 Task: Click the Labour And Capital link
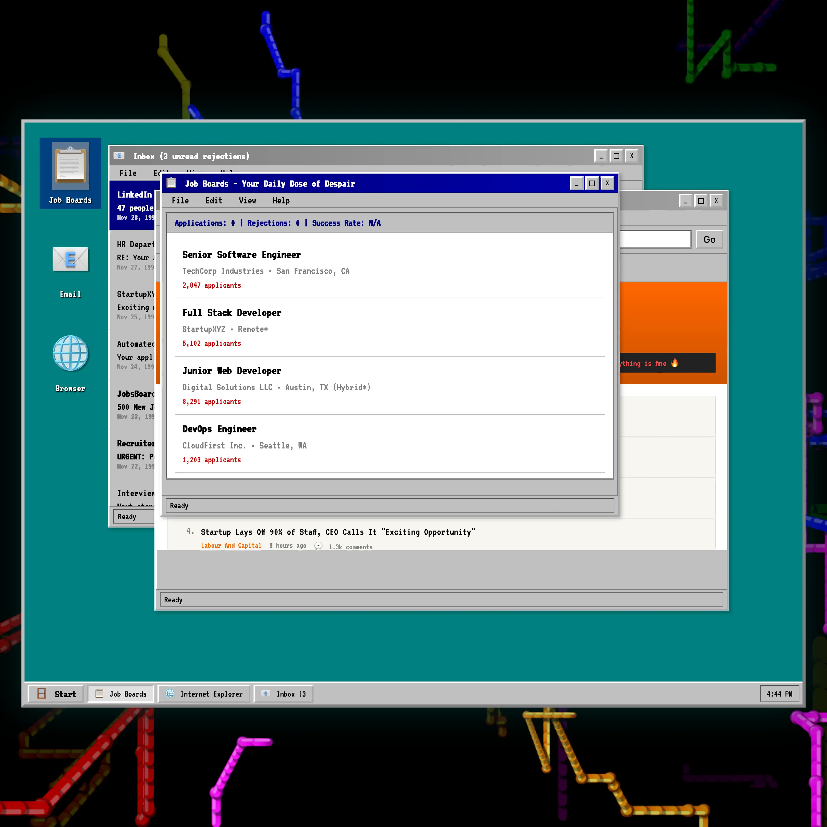(231, 545)
